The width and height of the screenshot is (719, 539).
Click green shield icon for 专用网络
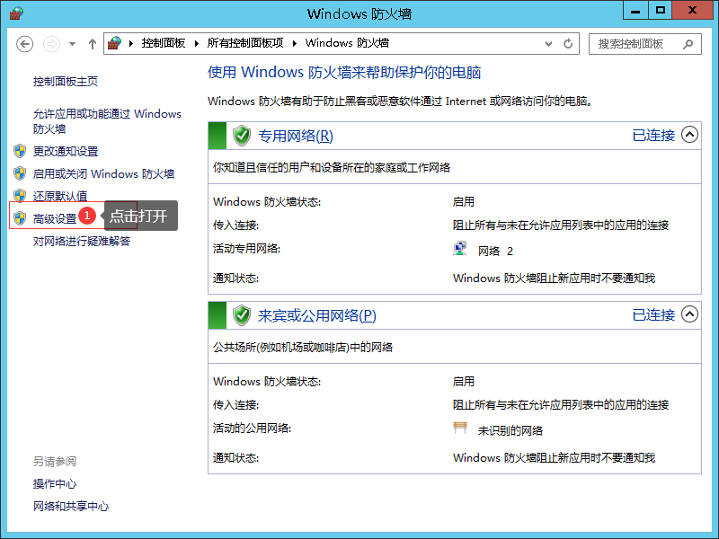pos(242,136)
